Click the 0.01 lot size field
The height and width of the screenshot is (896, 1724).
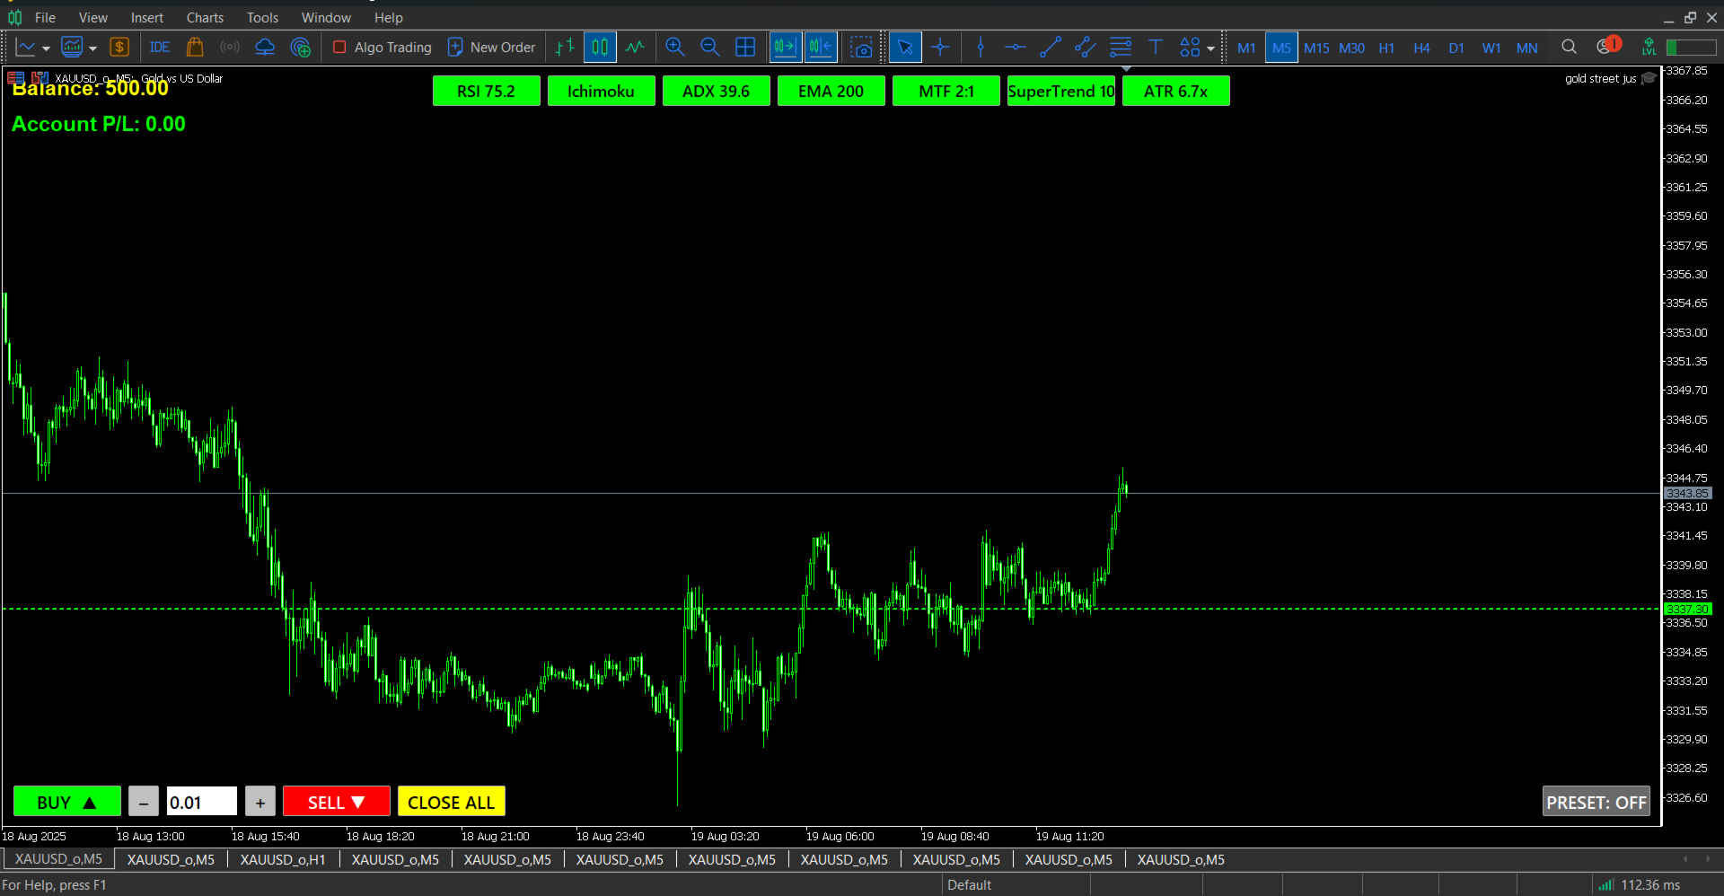pos(202,802)
